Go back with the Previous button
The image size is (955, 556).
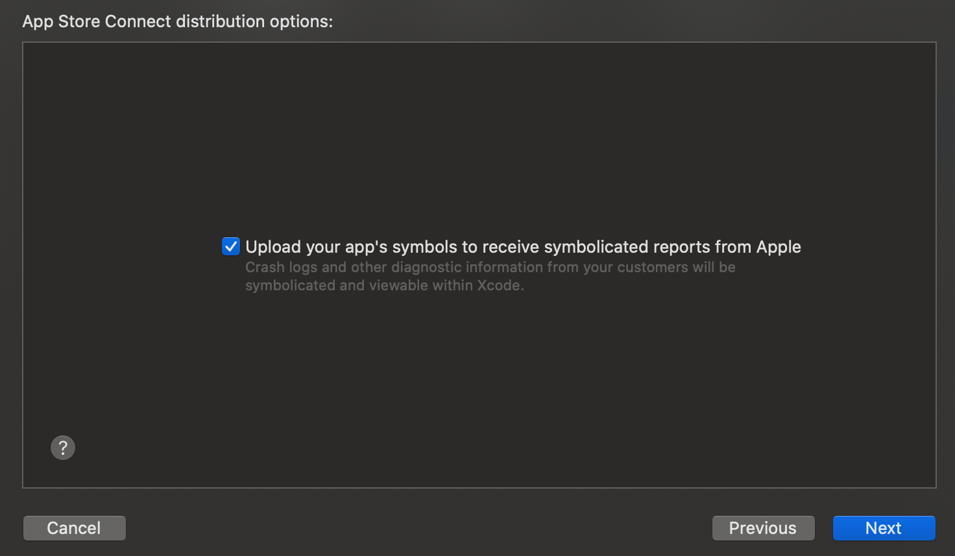(x=763, y=528)
